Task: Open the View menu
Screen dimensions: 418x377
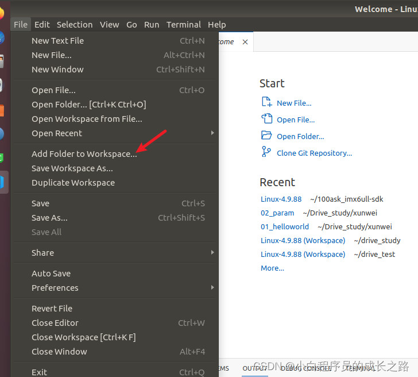Action: click(x=109, y=25)
